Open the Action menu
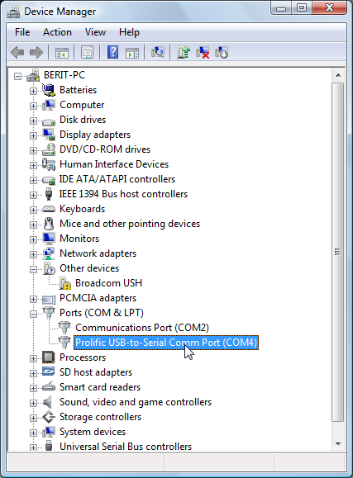 click(x=57, y=32)
